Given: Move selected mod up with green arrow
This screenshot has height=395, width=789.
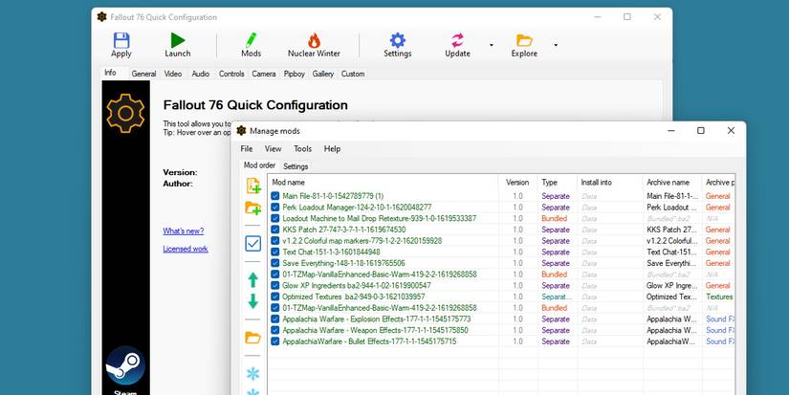Looking at the screenshot, I should click(x=253, y=279).
